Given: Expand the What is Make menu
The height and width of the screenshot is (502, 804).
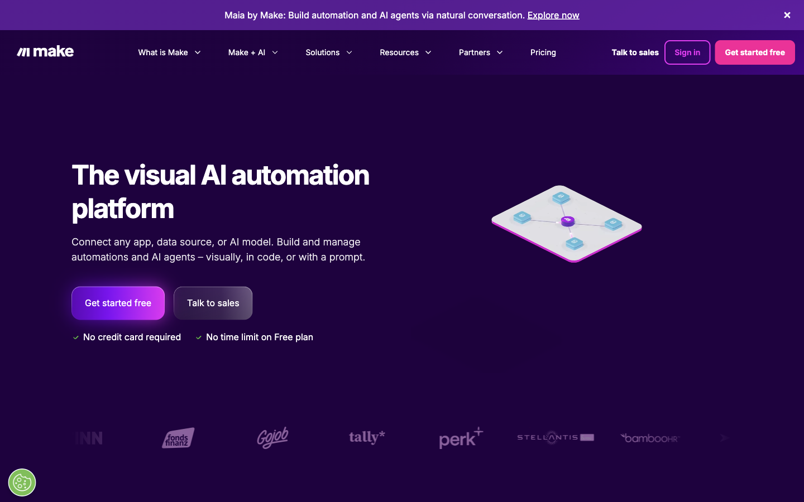Looking at the screenshot, I should tap(169, 52).
